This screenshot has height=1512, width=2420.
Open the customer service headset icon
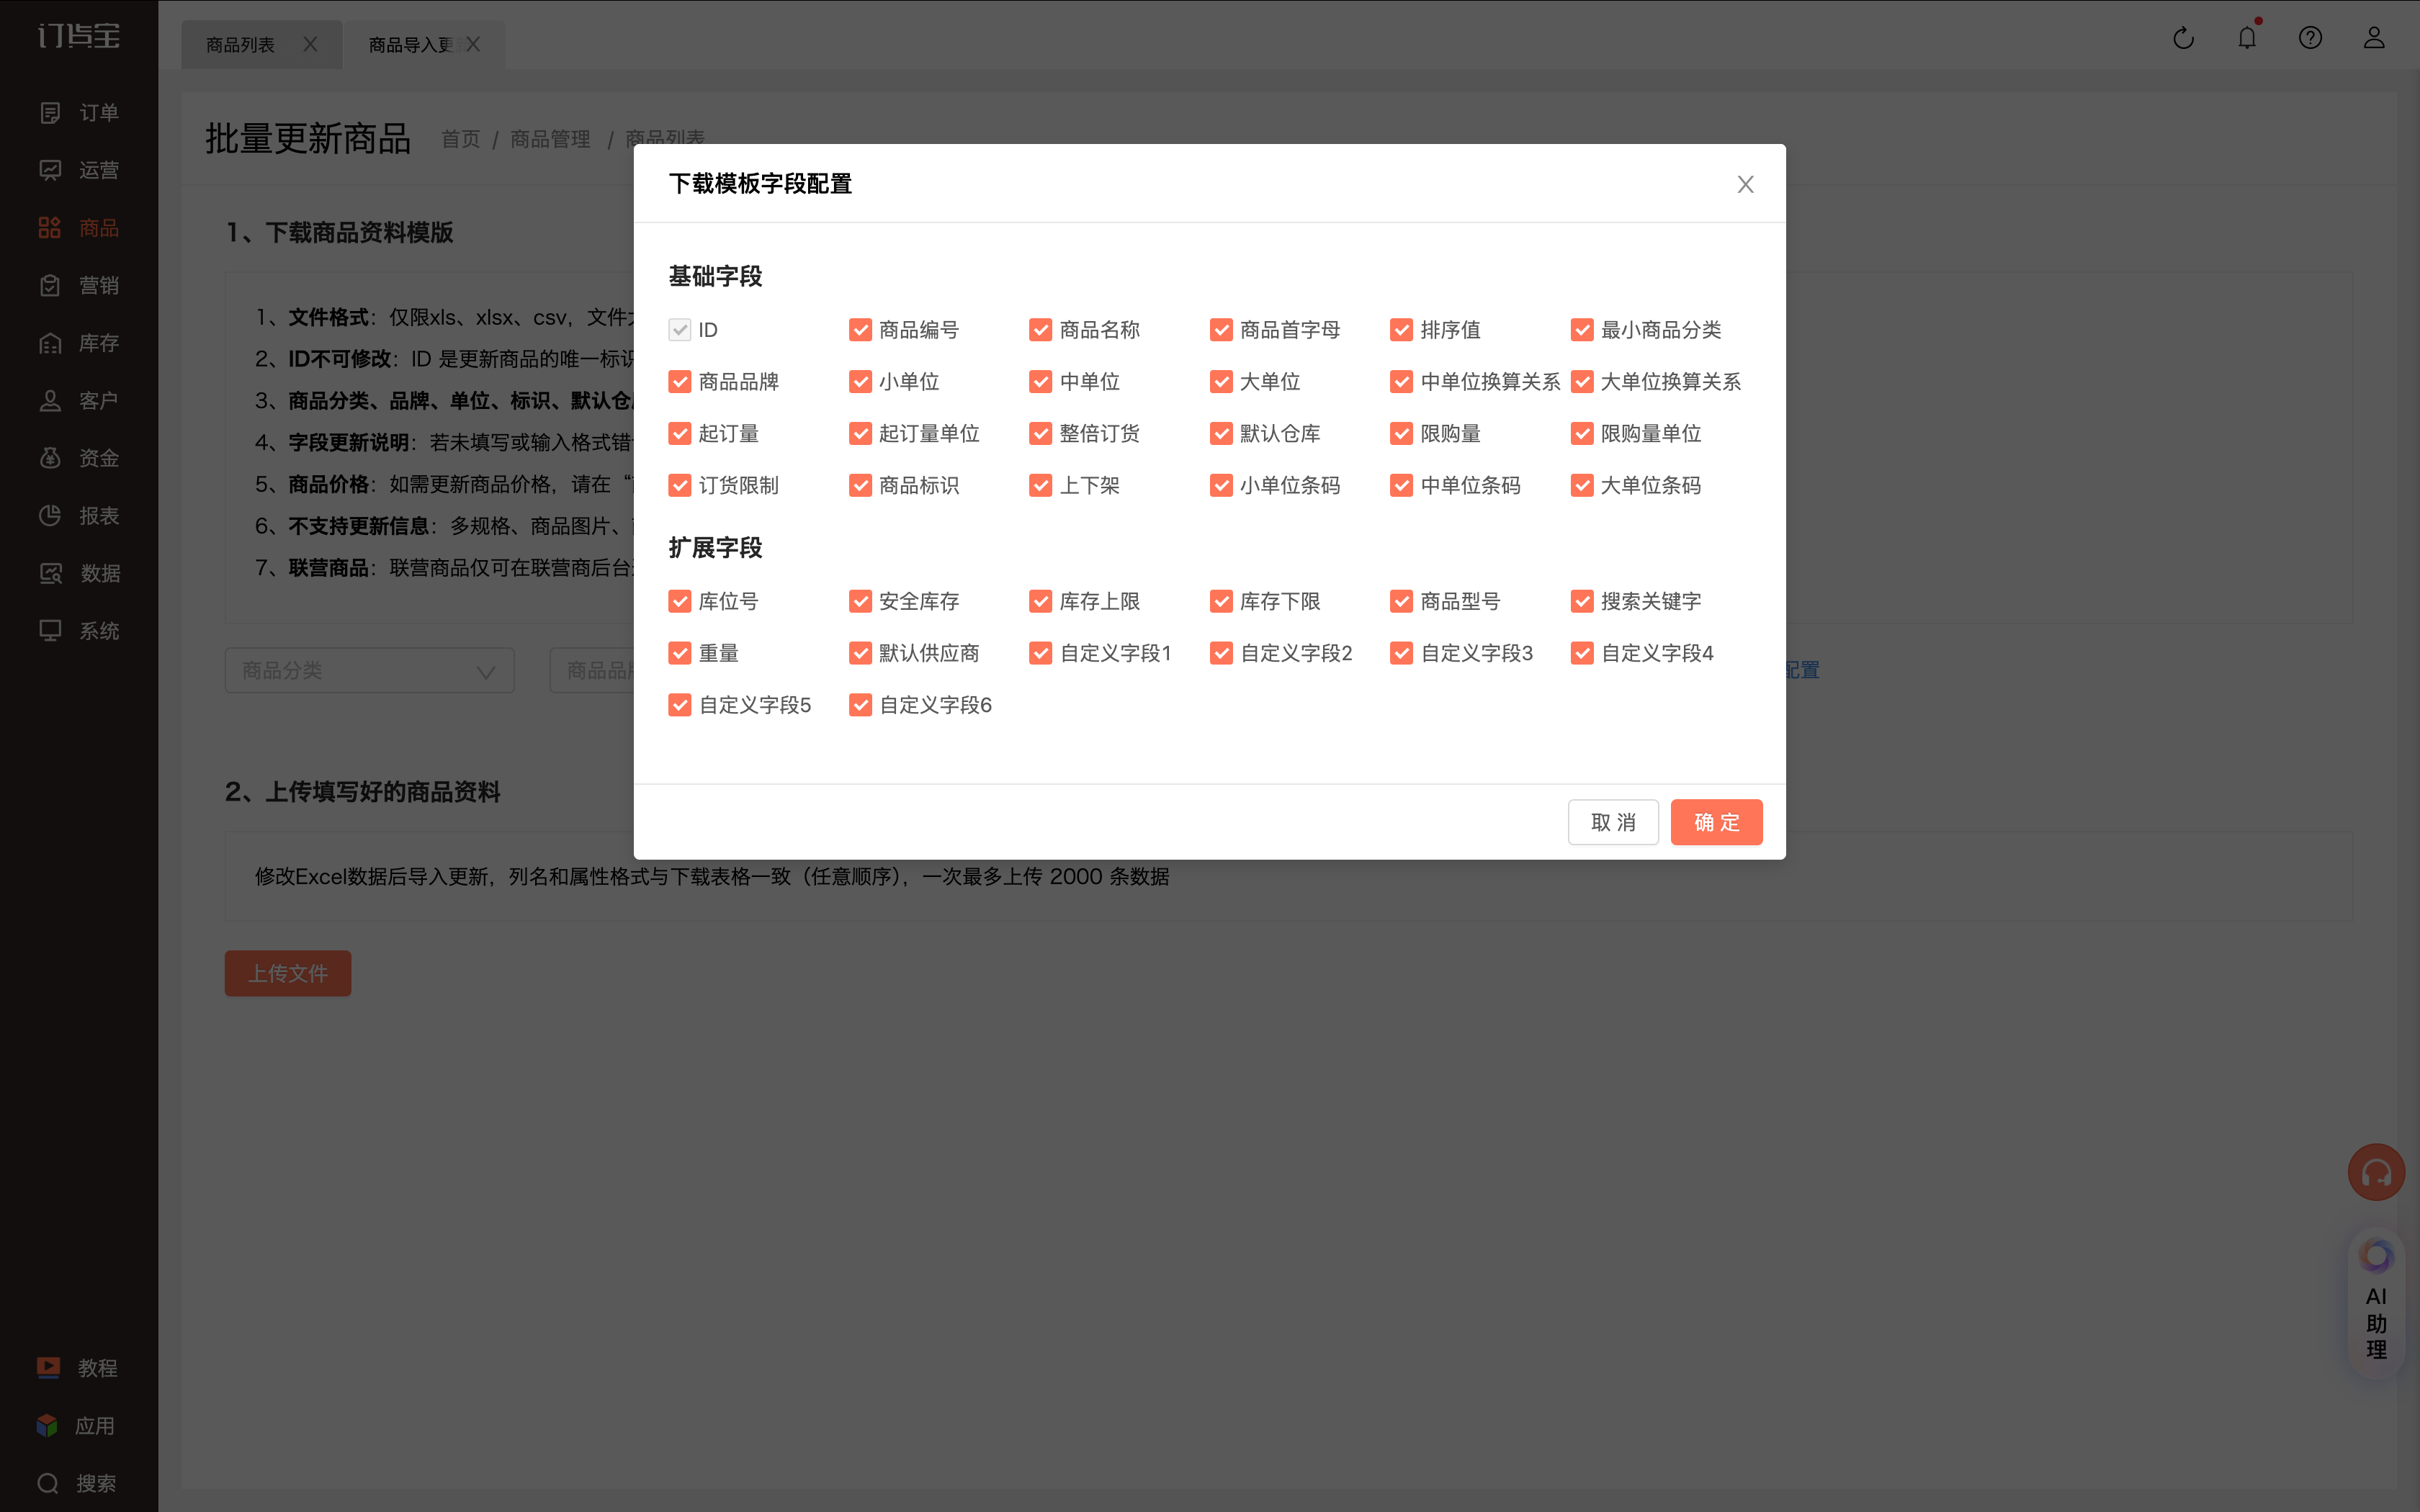pyautogui.click(x=2376, y=1172)
